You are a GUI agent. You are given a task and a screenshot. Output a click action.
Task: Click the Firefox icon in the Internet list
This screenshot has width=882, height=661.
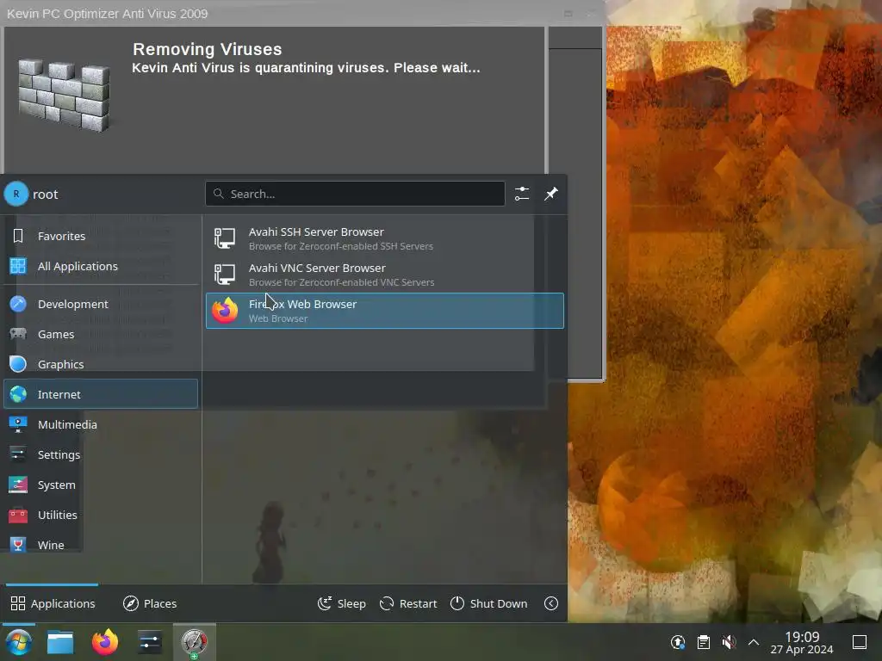[x=225, y=310]
